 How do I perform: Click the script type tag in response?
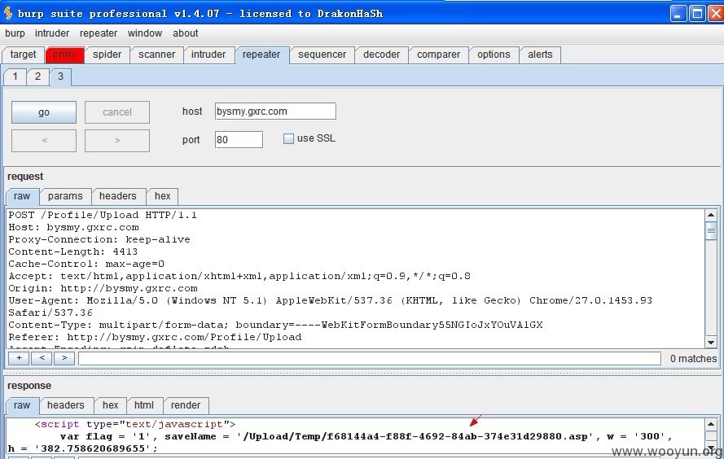point(135,424)
